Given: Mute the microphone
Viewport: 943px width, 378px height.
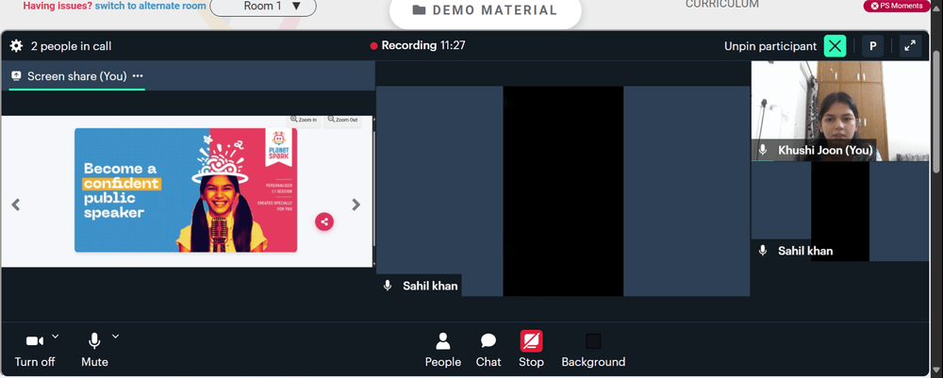Looking at the screenshot, I should [94, 350].
